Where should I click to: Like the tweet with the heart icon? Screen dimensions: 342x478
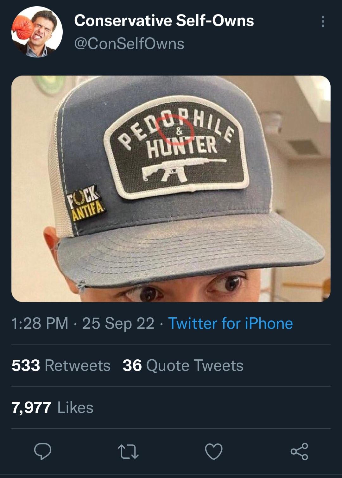tap(214, 451)
